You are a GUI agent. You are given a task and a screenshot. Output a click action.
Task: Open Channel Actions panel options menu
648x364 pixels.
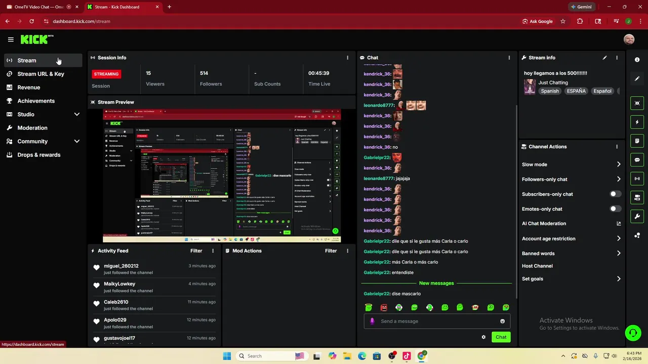click(617, 147)
